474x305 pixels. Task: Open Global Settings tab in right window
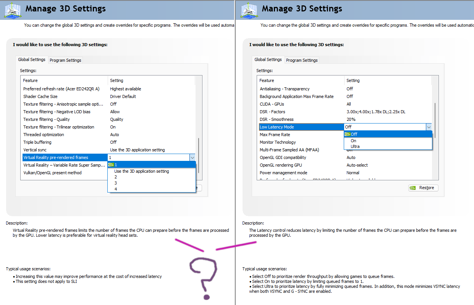pyautogui.click(x=268, y=59)
